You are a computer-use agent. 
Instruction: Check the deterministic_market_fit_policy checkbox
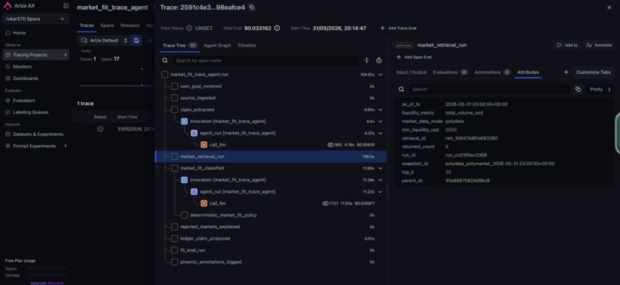[185, 215]
